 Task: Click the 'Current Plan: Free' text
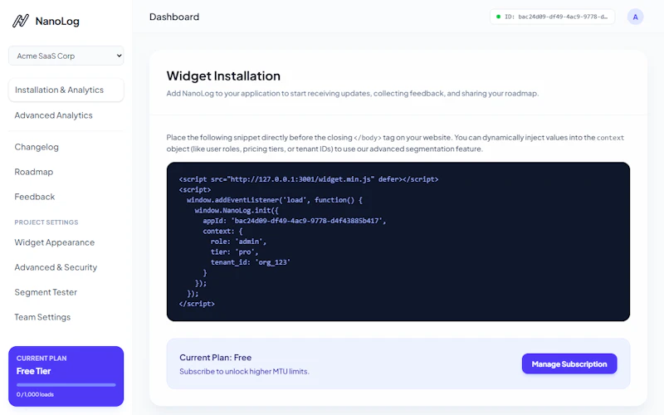tap(216, 358)
